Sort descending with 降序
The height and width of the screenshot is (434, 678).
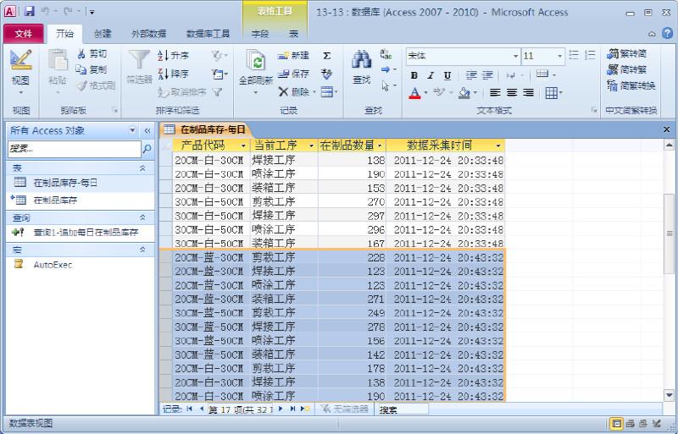click(174, 74)
